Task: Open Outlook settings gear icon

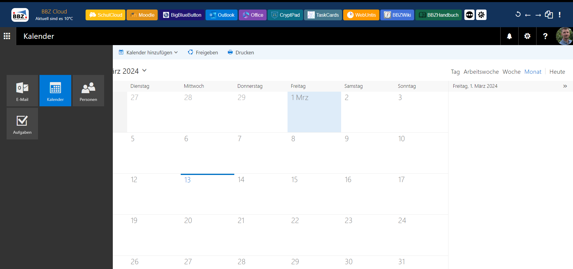Action: pos(527,36)
